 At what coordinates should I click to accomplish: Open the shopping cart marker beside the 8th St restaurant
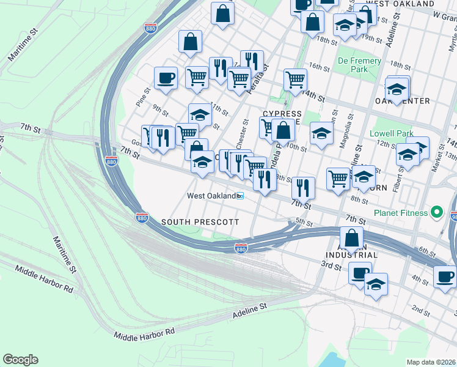pos(255,166)
